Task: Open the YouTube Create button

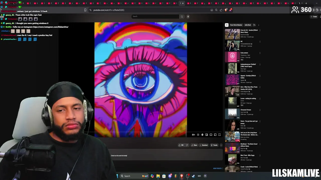Action: coord(313,16)
